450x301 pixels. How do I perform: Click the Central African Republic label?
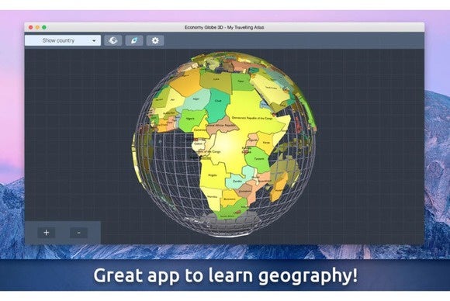220,126
